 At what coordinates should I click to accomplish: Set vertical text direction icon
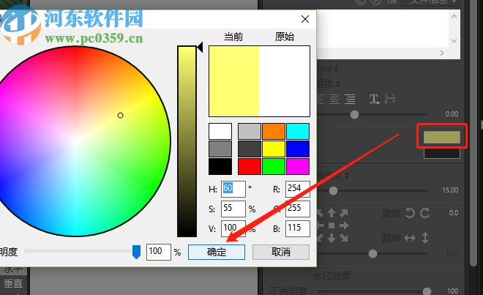[389, 99]
